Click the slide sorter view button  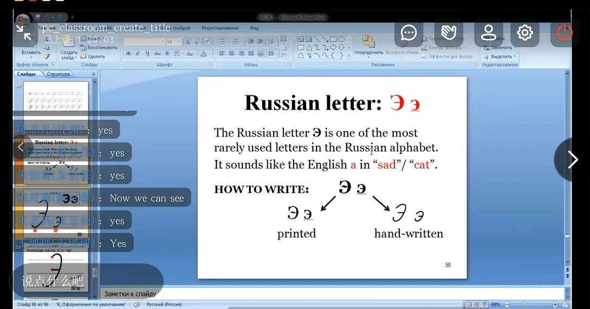pyautogui.click(x=477, y=304)
